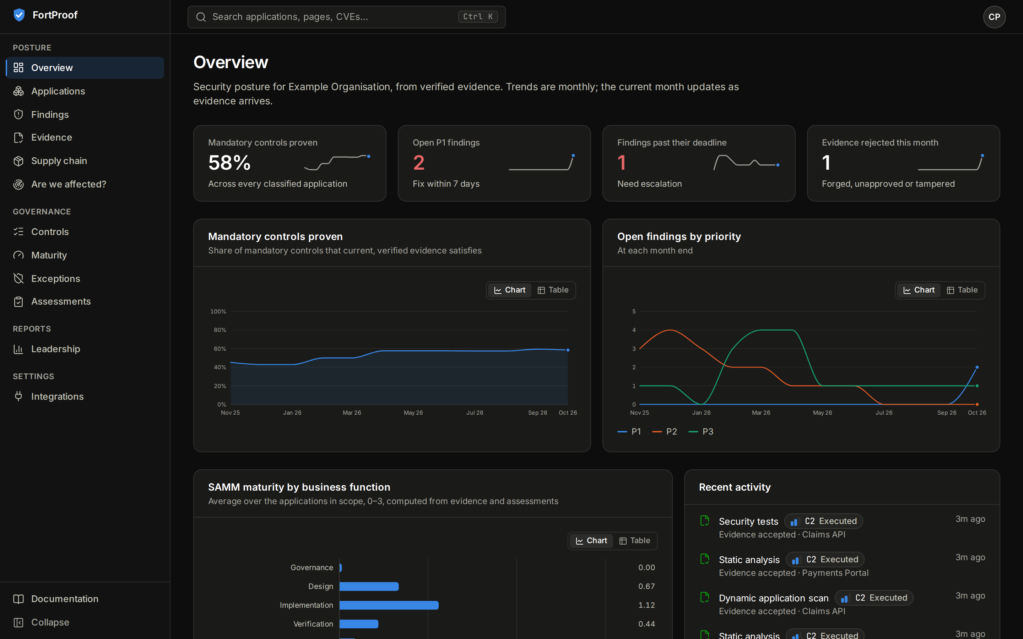Select Chart view for Mandatory controls proven
1023x639 pixels.
click(x=509, y=290)
